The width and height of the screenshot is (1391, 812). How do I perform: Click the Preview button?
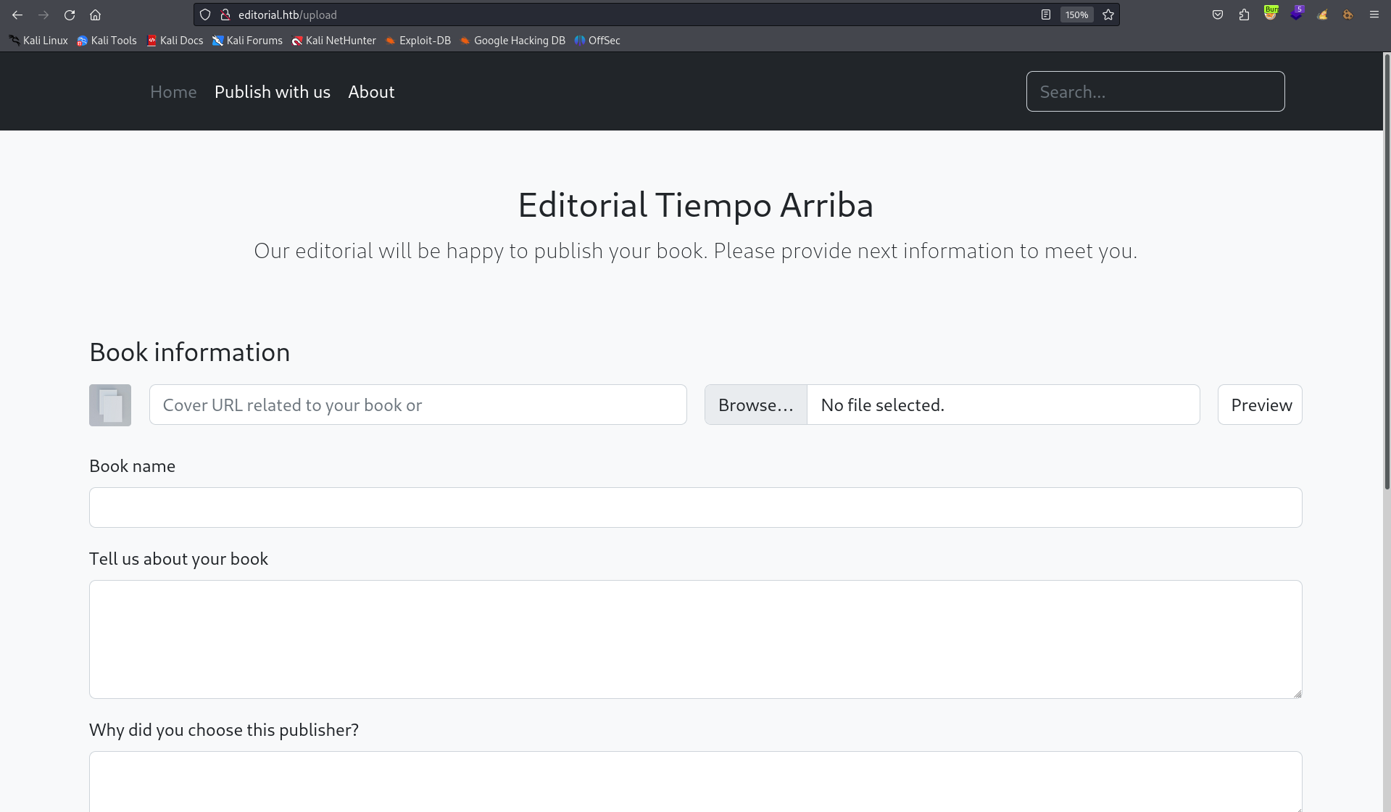tap(1260, 405)
